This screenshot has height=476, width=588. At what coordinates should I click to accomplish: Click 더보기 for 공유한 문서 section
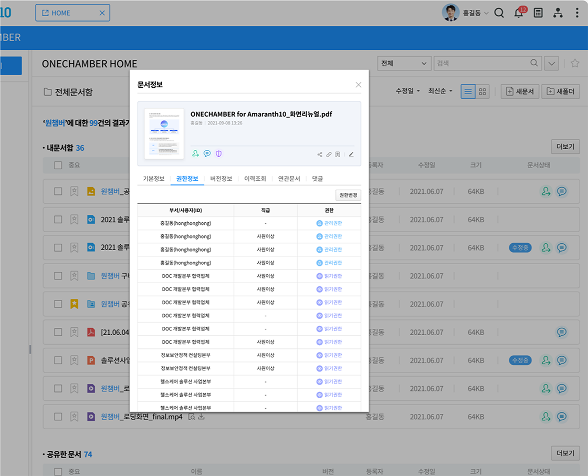pyautogui.click(x=565, y=453)
